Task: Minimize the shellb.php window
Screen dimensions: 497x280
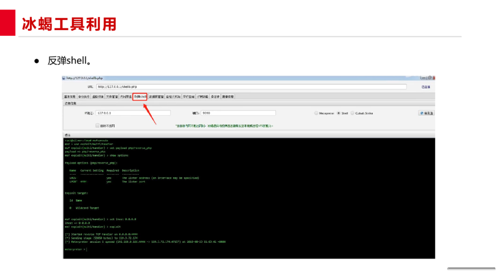Action: pos(423,78)
